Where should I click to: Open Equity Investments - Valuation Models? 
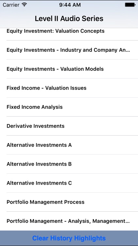pyautogui.click(x=69, y=69)
